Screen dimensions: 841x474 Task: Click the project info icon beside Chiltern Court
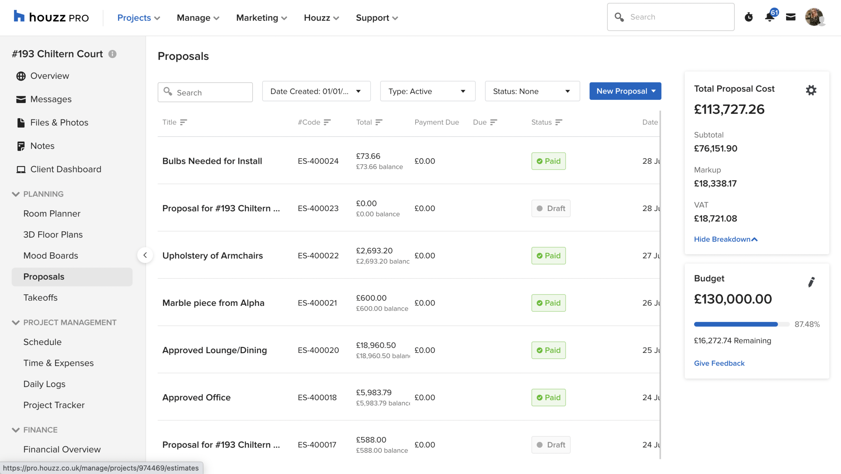point(112,54)
